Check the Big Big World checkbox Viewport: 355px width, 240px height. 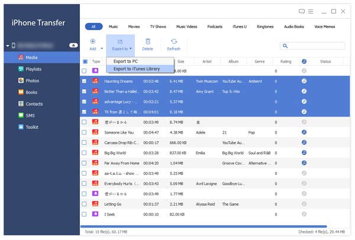coord(84,153)
